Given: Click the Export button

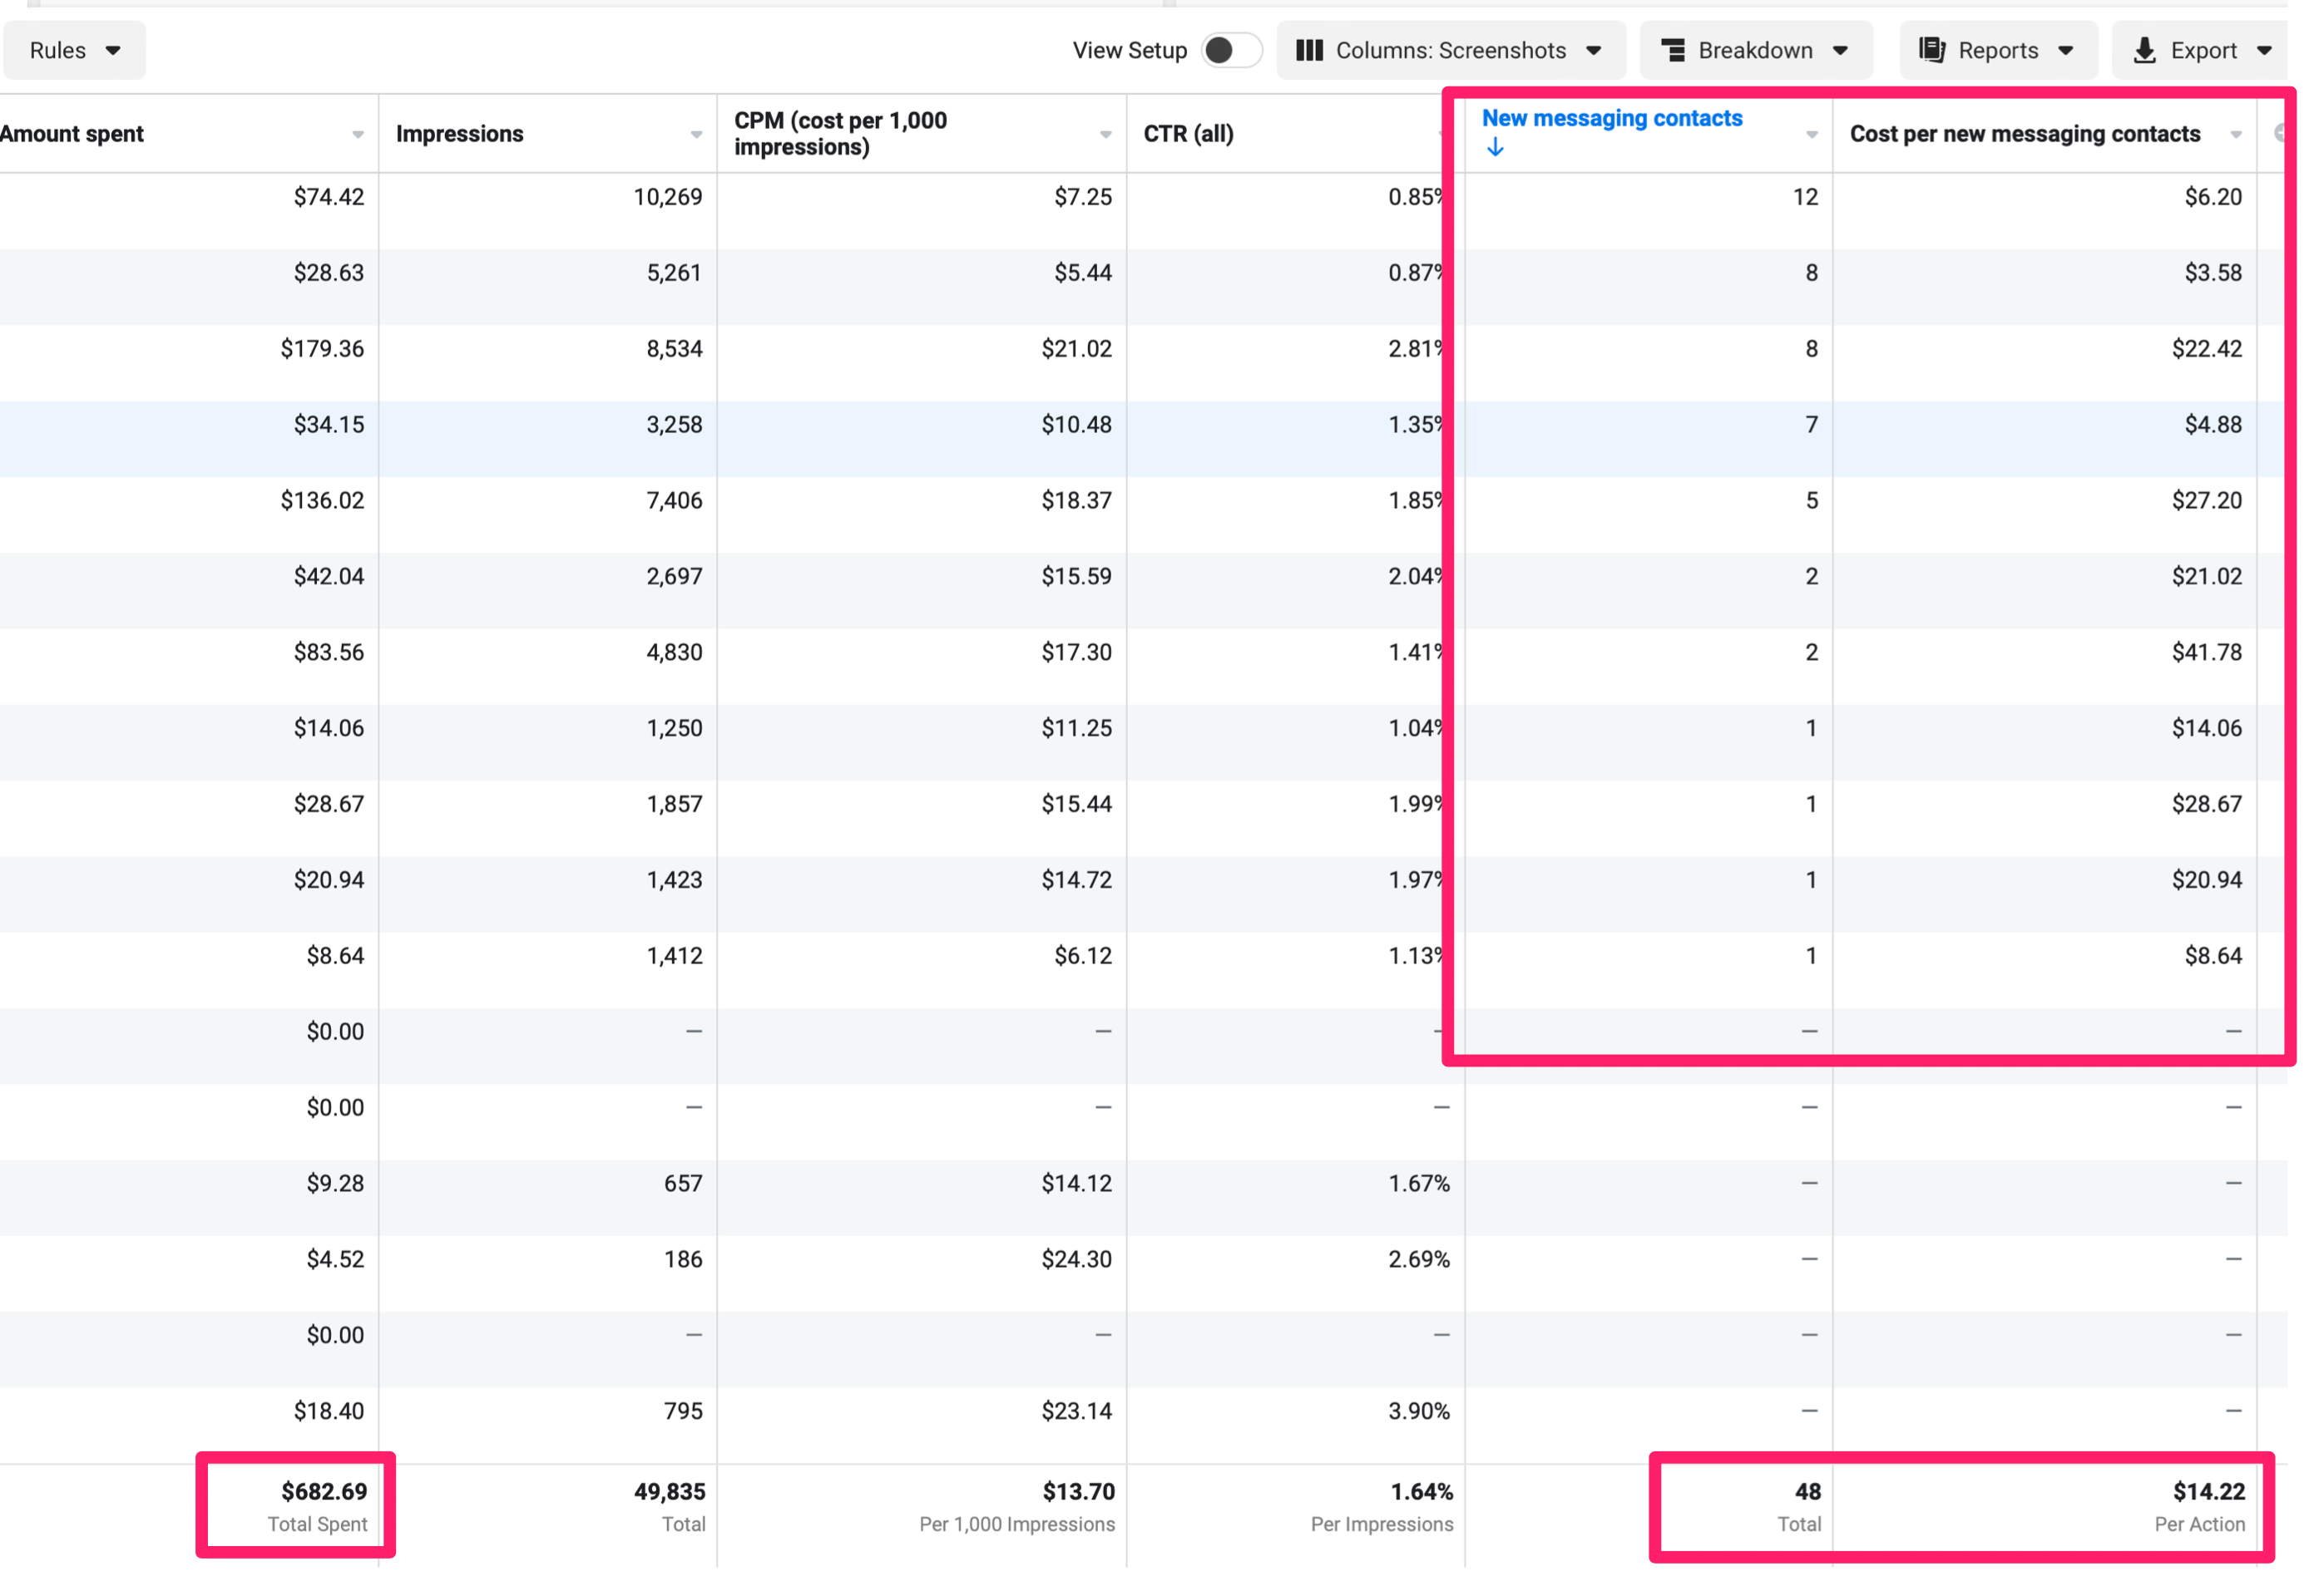Looking at the screenshot, I should [2202, 50].
